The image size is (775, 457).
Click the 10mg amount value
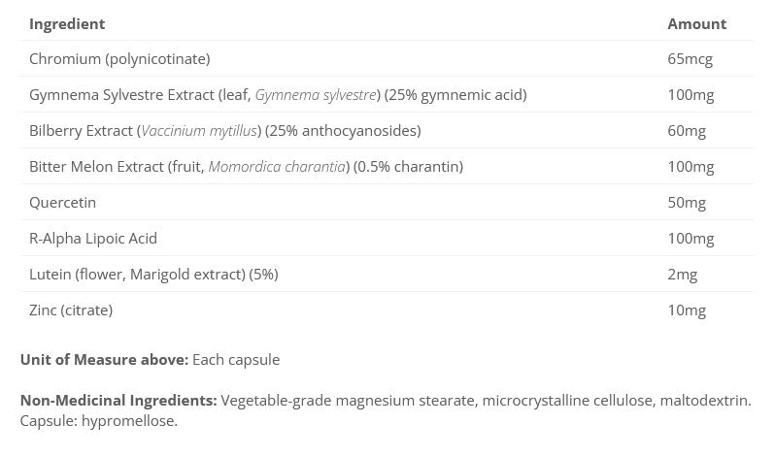687,310
